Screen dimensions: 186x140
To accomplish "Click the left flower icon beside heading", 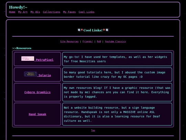I will coord(79,30).
